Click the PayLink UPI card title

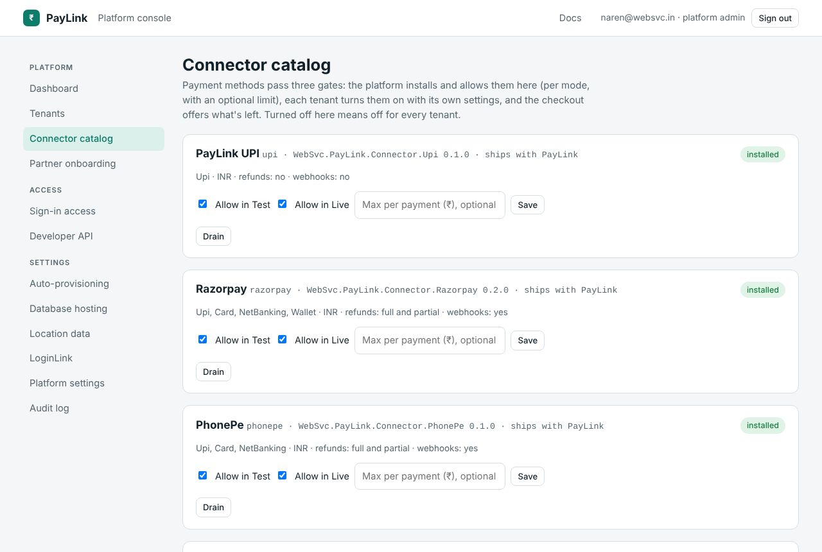click(227, 153)
